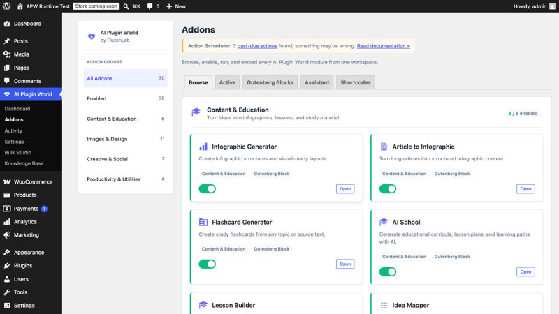Open the comments bubble icon in admin bar
Image resolution: width=559 pixels, height=314 pixels.
tap(150, 6)
